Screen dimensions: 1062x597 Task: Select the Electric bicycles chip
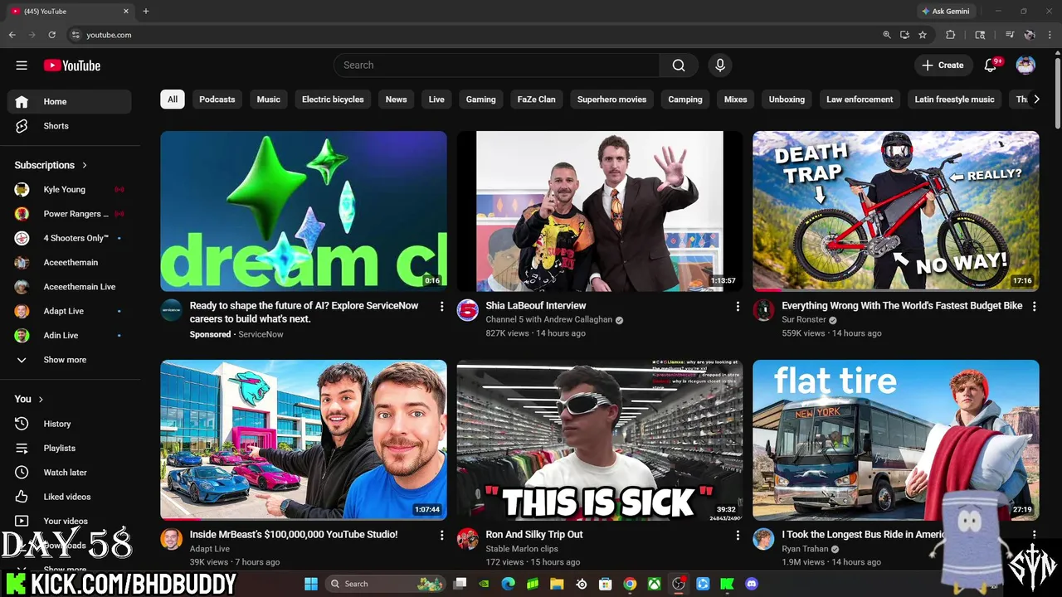click(333, 99)
